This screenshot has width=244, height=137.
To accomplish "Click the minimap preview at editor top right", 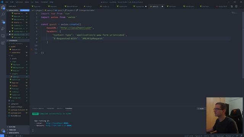I will [x=234, y=13].
